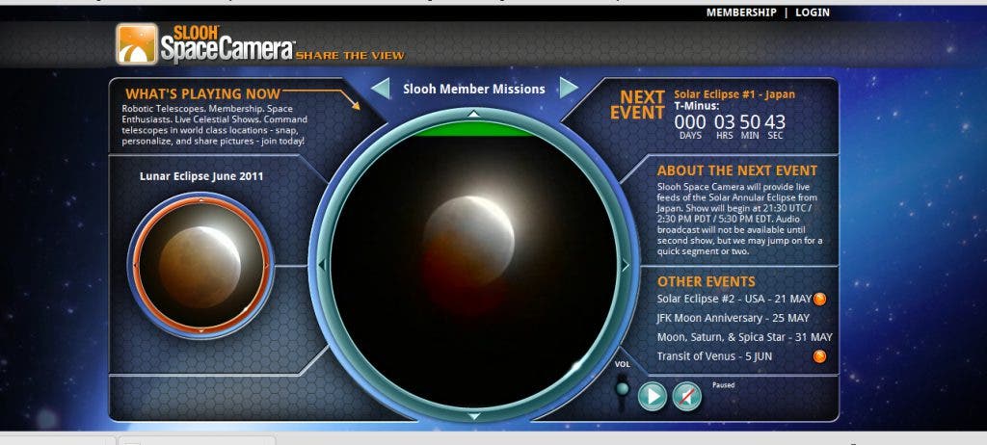The width and height of the screenshot is (987, 445).
Task: Open JFK Moon Anniversary event
Action: [x=733, y=318]
